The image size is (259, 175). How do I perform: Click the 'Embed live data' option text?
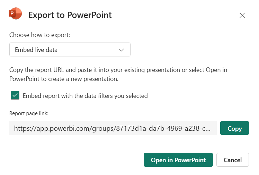click(36, 50)
